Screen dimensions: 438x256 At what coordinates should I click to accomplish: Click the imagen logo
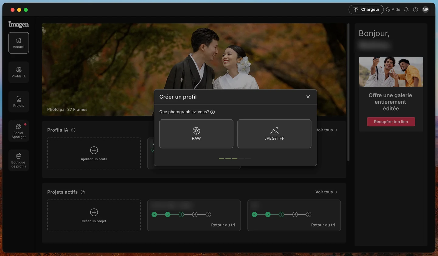19,24
